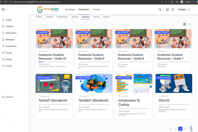This screenshot has width=198, height=132.
Task: Click the Grade 8 course thumbnail
Action: [133, 39]
